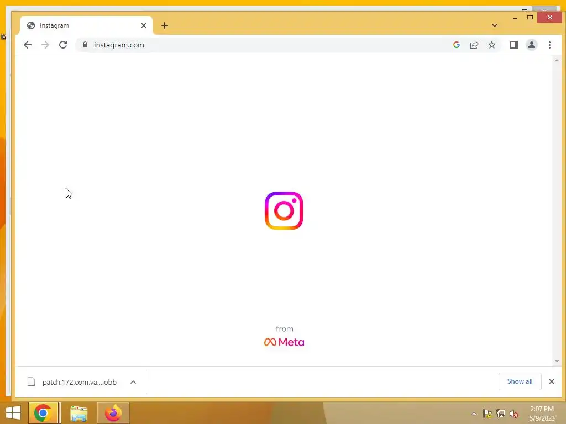Expand options for downloaded obb file

(133, 382)
